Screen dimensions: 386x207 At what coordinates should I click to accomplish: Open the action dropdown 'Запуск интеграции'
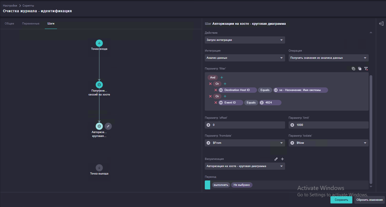245,40
